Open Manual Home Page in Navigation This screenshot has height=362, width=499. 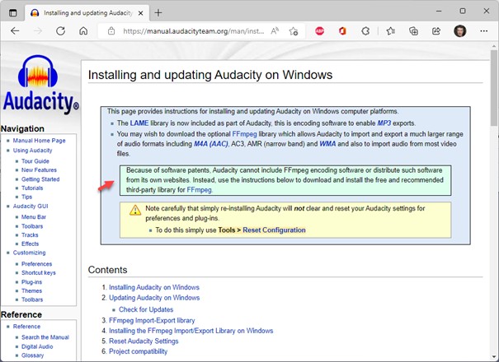[39, 141]
